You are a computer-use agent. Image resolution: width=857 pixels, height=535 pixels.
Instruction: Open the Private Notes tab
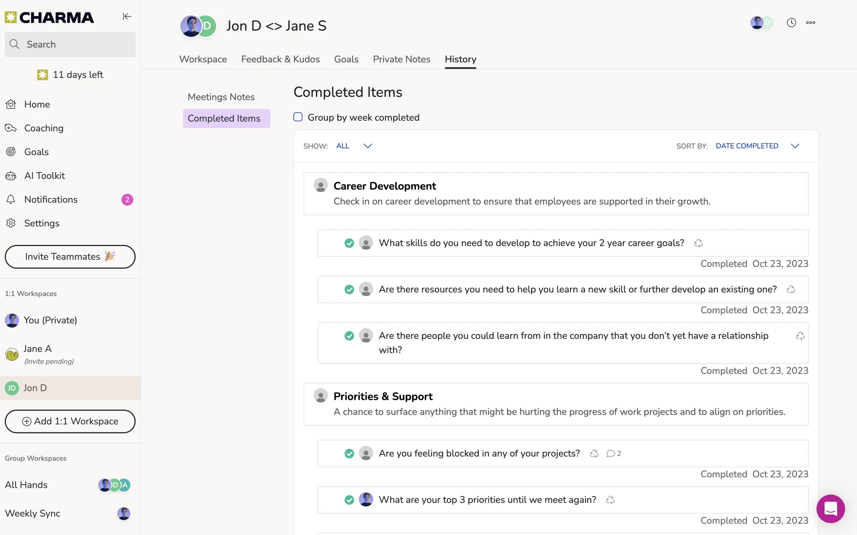(x=401, y=59)
